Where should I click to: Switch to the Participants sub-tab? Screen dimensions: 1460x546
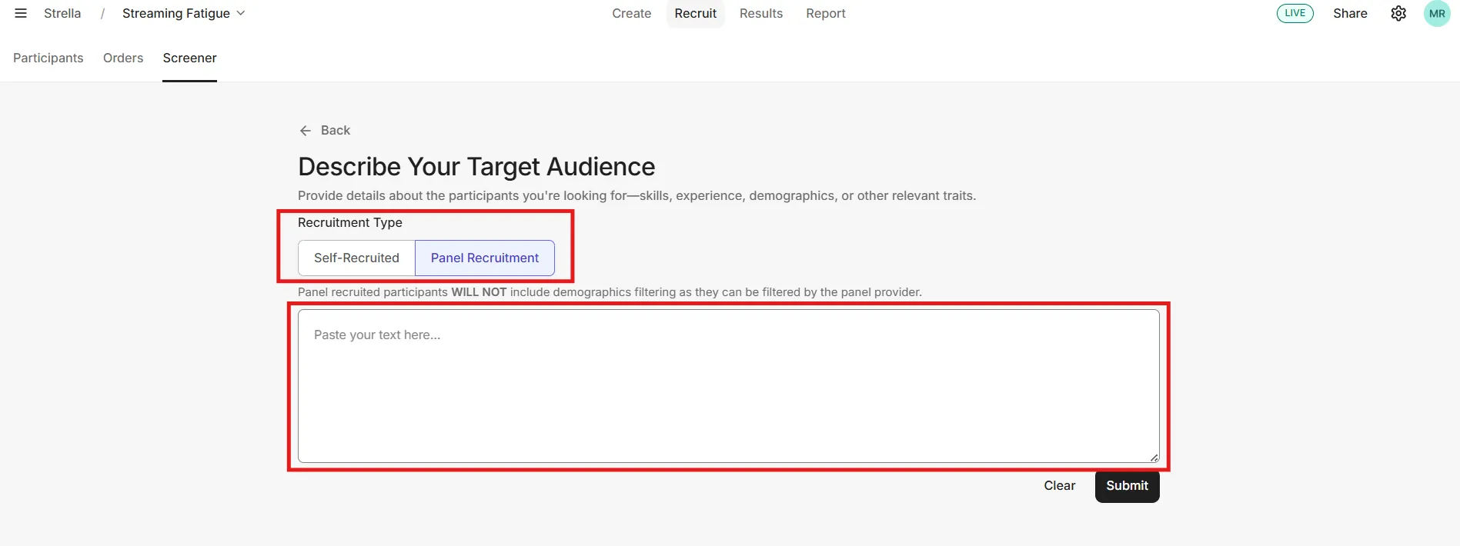[48, 58]
